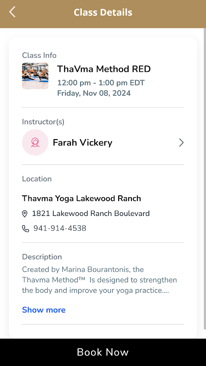The height and width of the screenshot is (366, 206).
Task: Click the description paragraph text
Action: [x=99, y=280]
